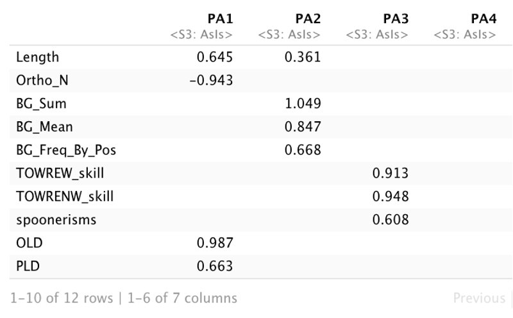Click the Previous pagination link

(479, 298)
